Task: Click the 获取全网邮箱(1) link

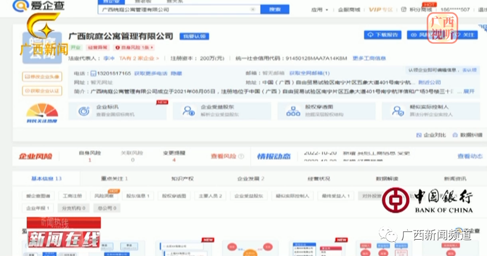Action: [x=309, y=73]
